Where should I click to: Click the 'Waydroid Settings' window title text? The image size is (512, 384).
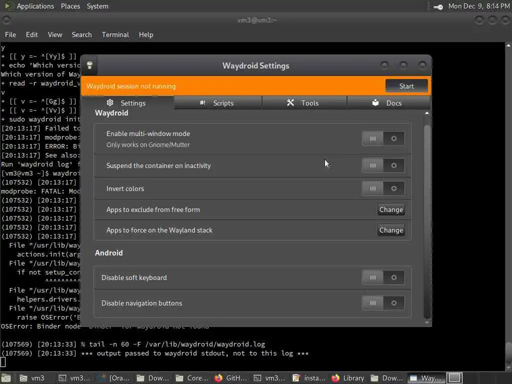255,65
